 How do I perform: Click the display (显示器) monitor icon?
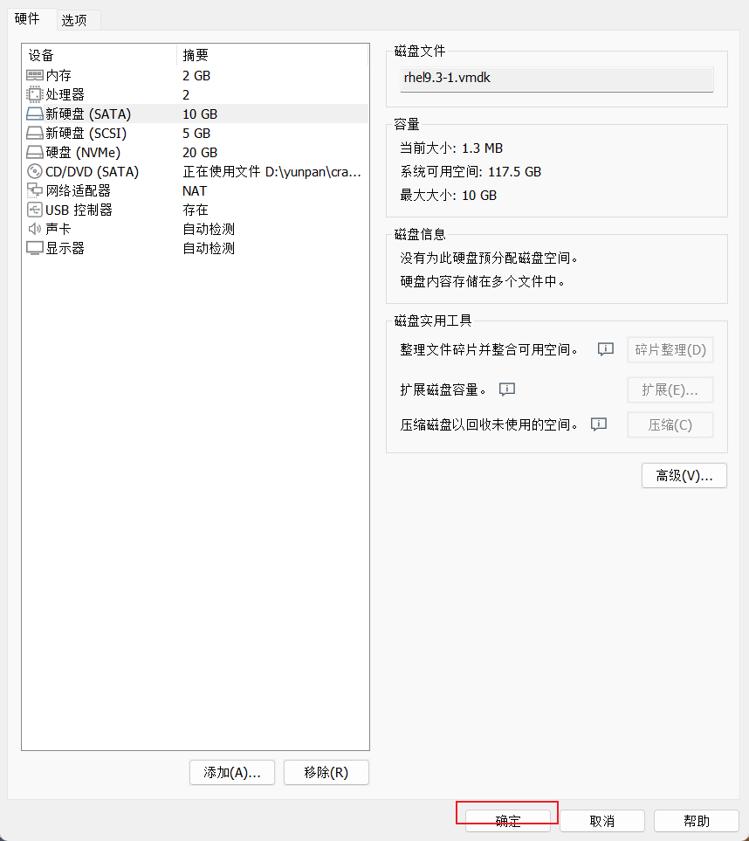coord(35,248)
